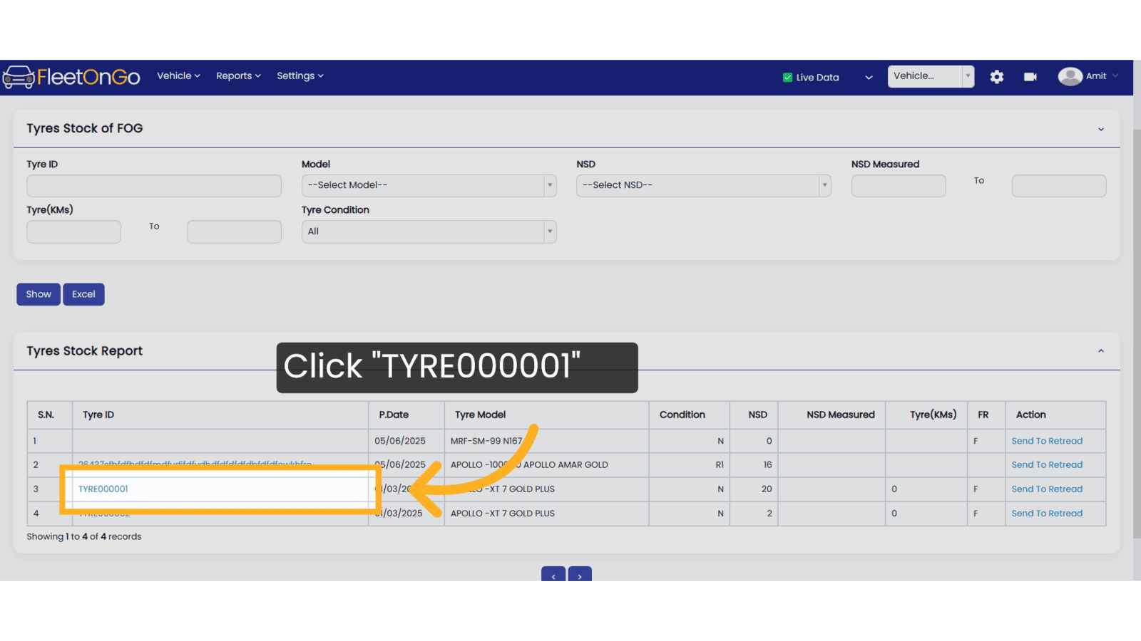Click the NSD Measured to field
Screen dimensions: 1141x641
[1059, 186]
